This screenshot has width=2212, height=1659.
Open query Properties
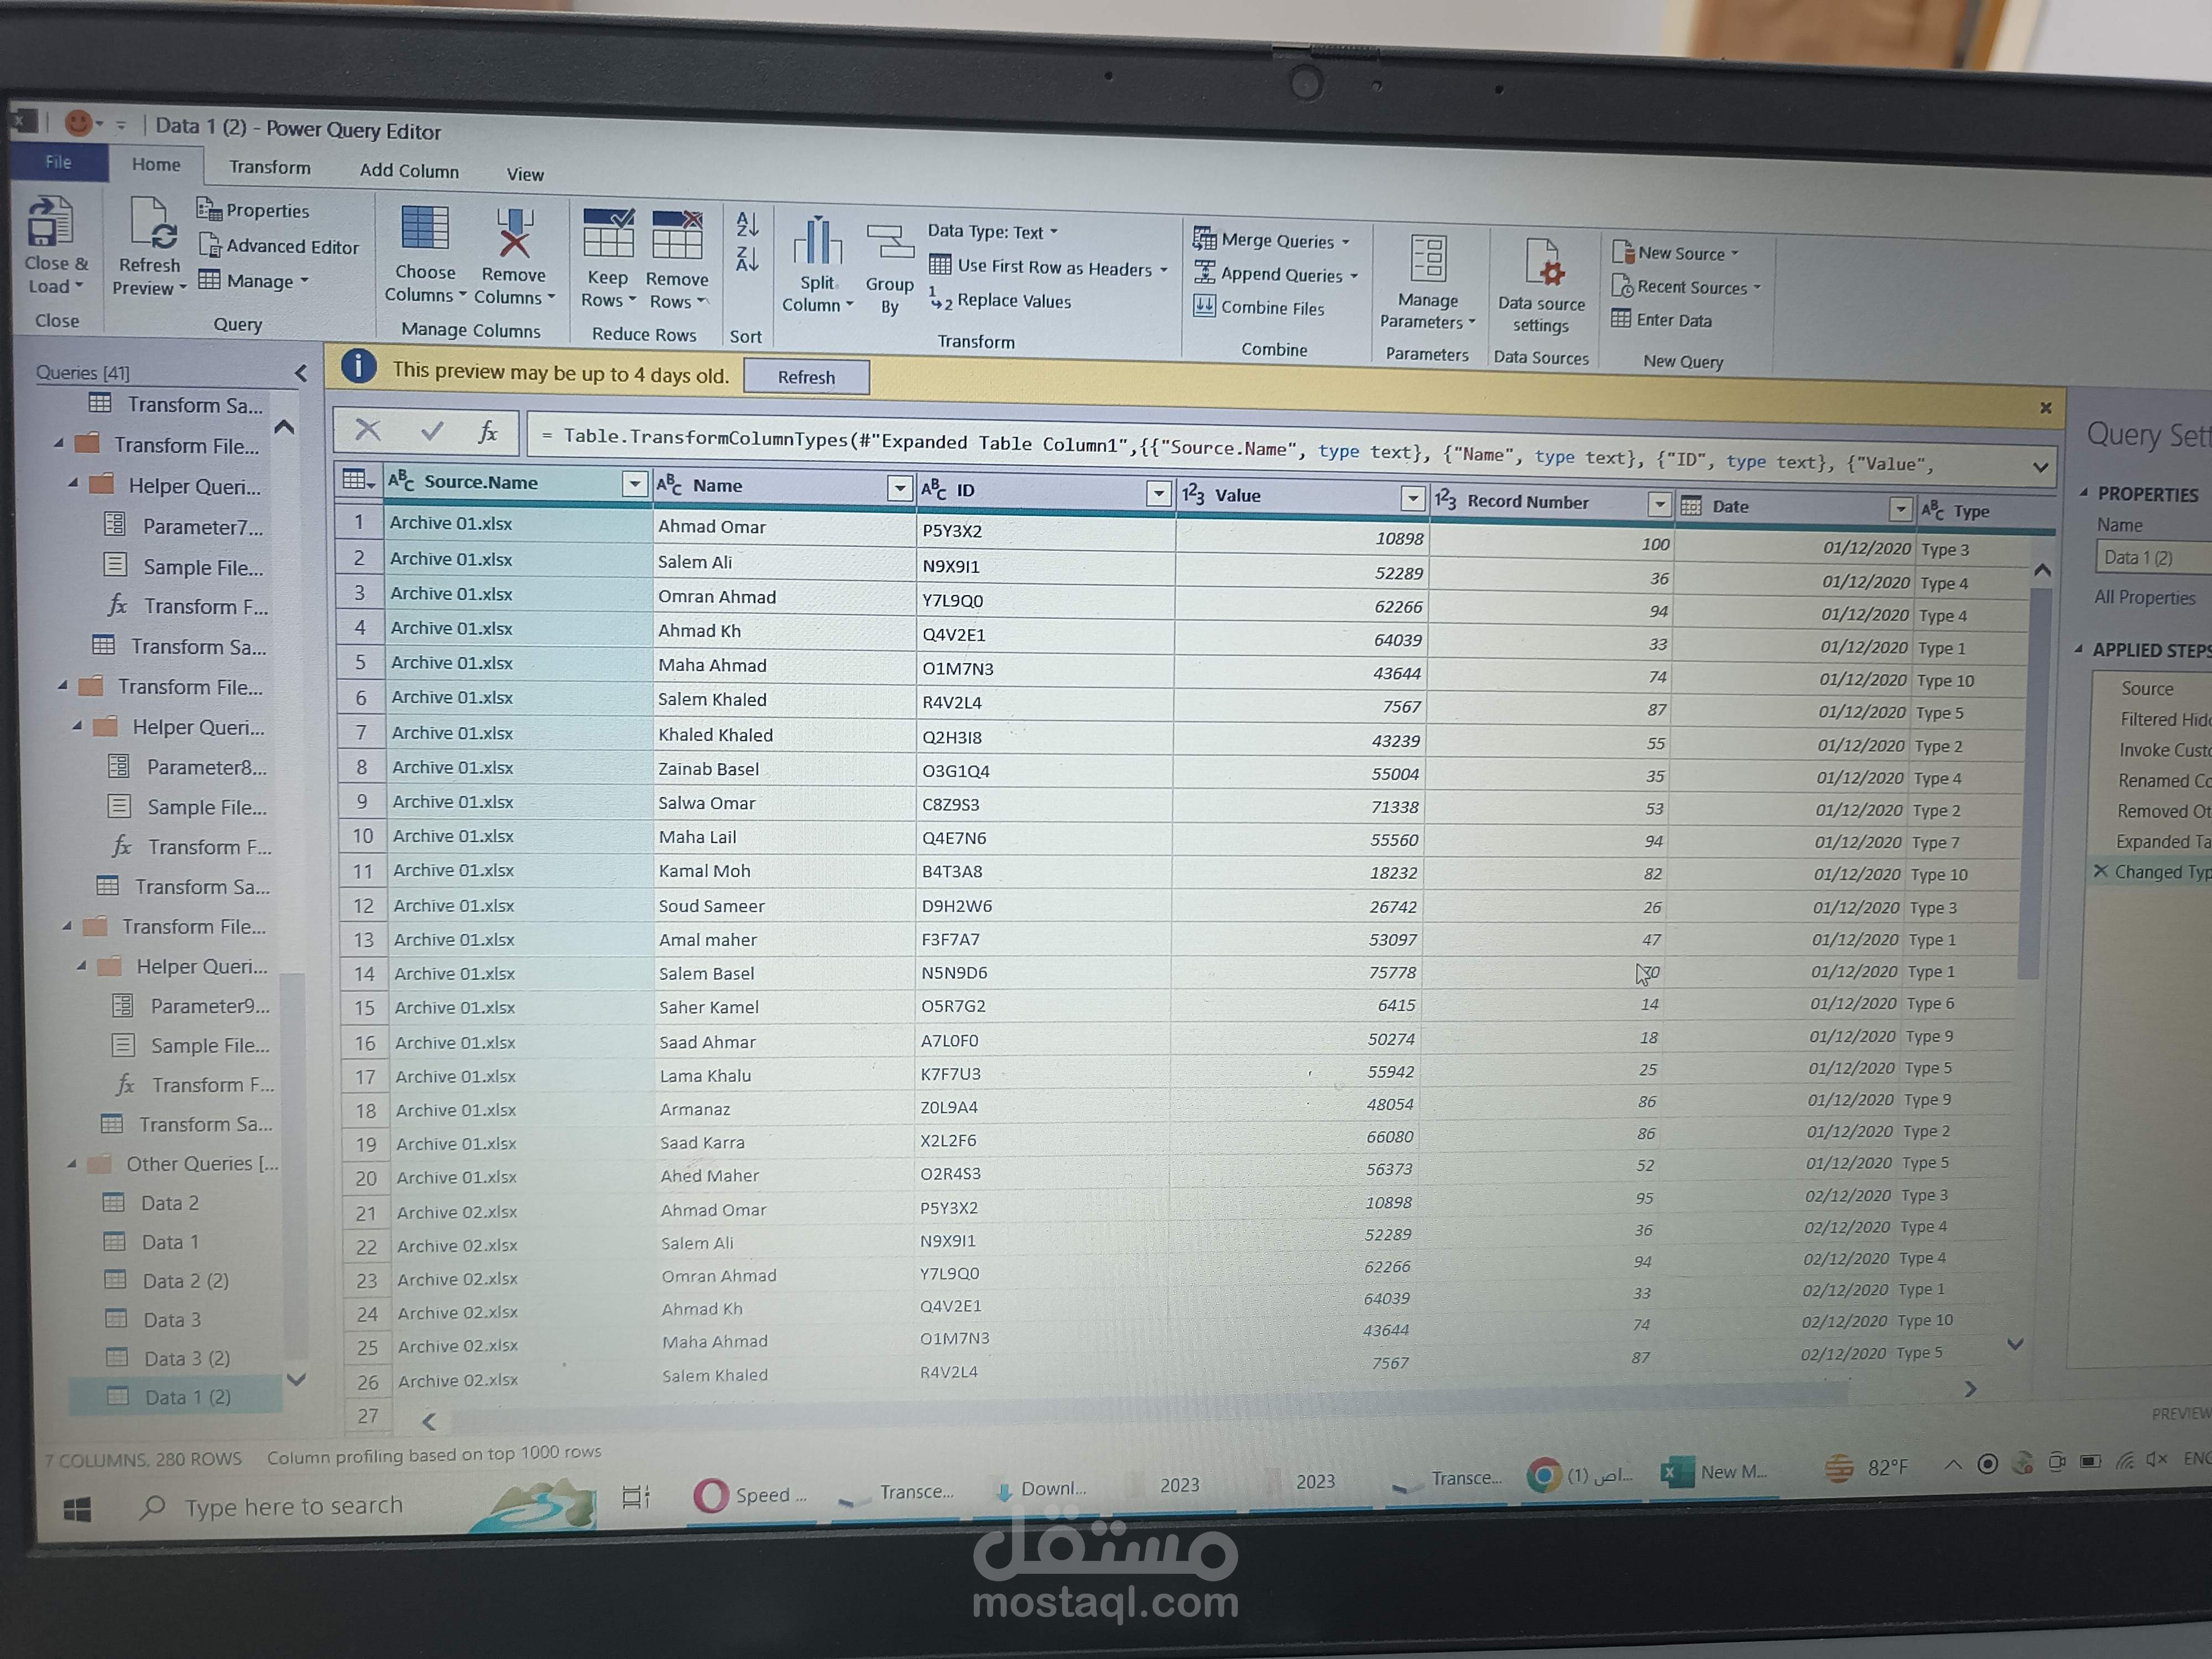point(253,210)
